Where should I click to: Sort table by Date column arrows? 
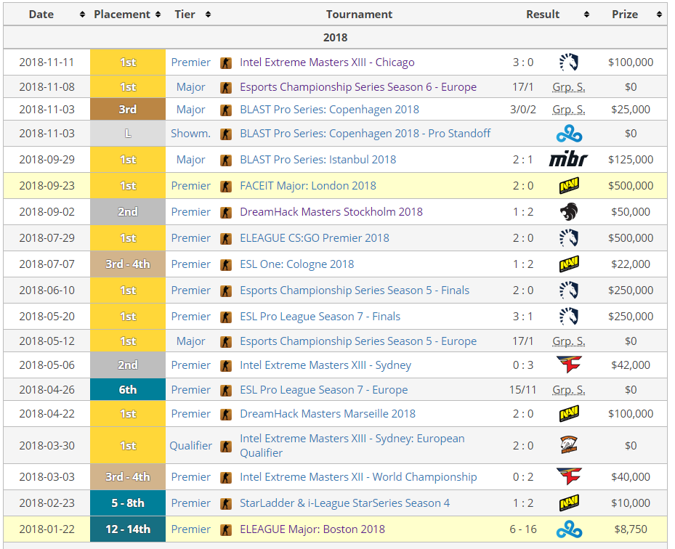point(82,15)
